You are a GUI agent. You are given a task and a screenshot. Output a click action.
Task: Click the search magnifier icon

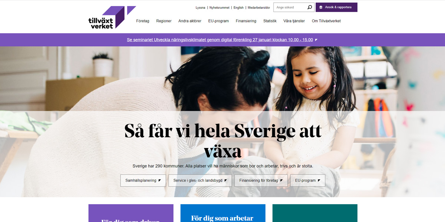click(x=310, y=7)
